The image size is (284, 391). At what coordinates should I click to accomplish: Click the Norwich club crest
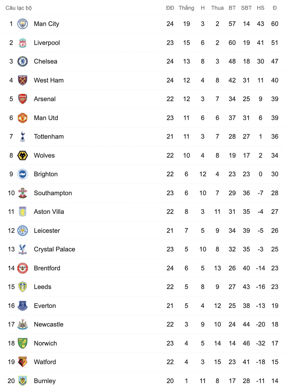coord(23,343)
